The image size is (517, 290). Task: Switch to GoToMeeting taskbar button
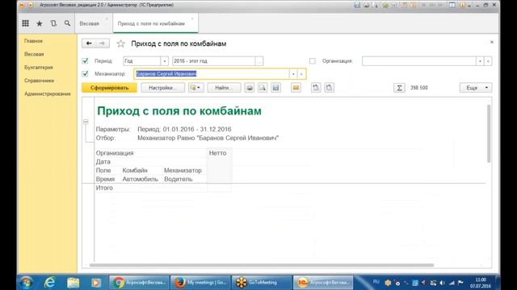[x=262, y=283]
